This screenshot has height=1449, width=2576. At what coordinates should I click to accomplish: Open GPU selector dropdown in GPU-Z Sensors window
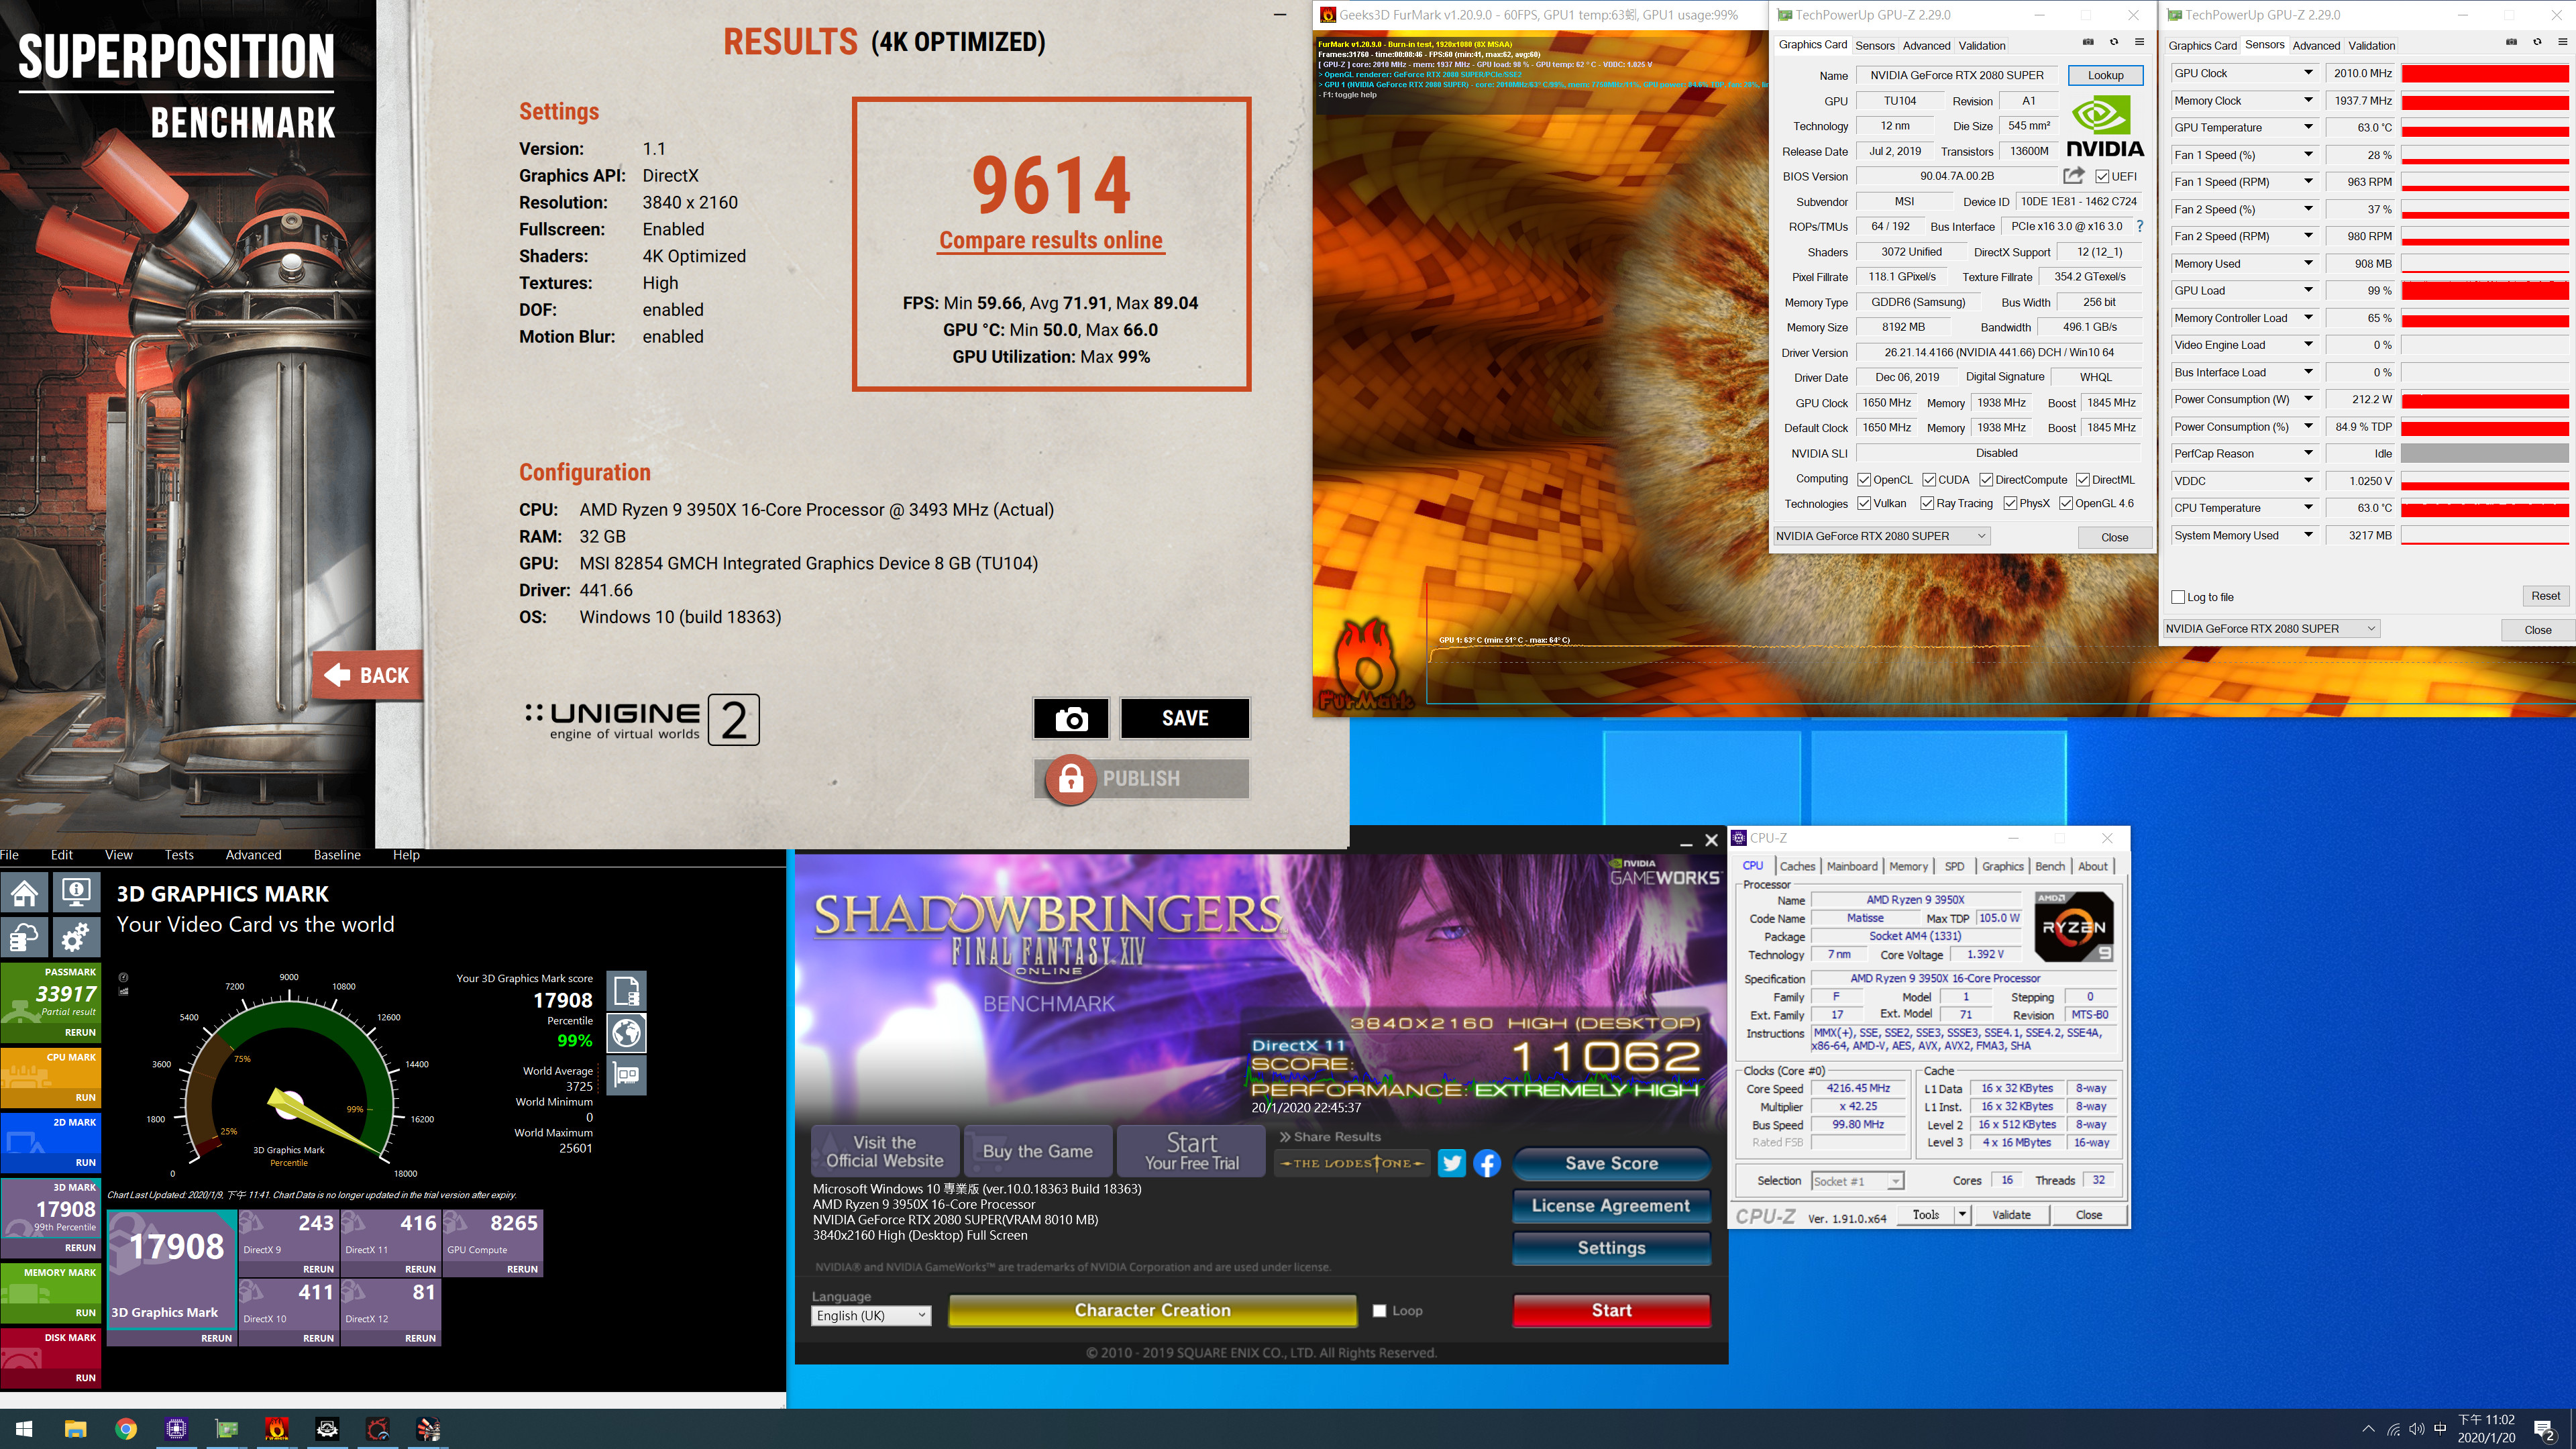click(x=2271, y=629)
